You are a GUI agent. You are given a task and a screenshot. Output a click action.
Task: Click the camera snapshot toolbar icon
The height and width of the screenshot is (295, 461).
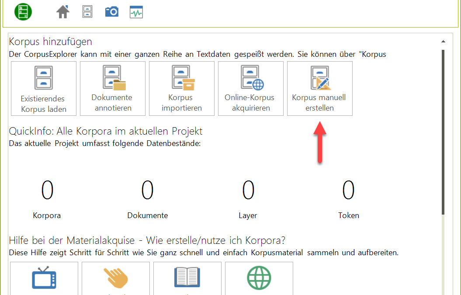pos(111,12)
